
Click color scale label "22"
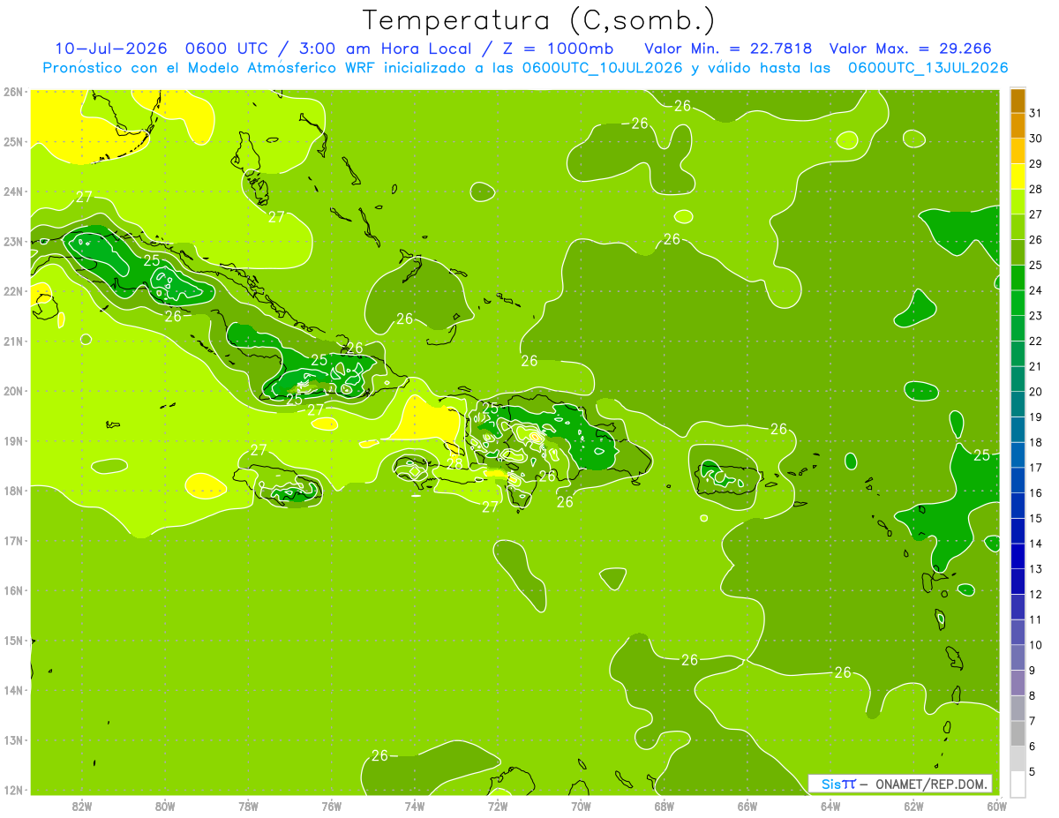pyautogui.click(x=1035, y=341)
